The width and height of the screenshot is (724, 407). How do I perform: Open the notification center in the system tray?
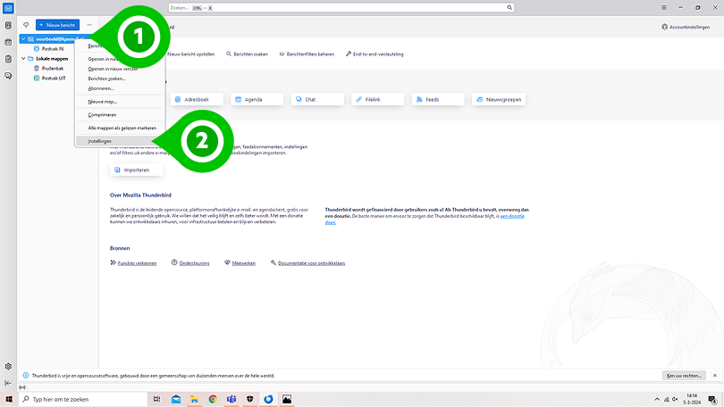[x=712, y=399]
